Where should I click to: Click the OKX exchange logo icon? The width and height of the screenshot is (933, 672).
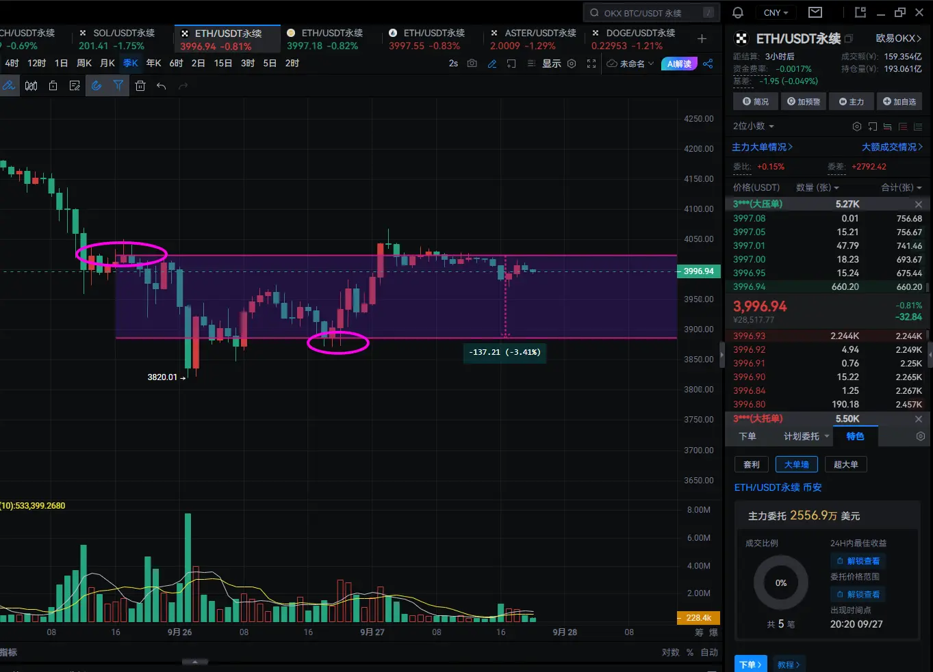[x=741, y=39]
